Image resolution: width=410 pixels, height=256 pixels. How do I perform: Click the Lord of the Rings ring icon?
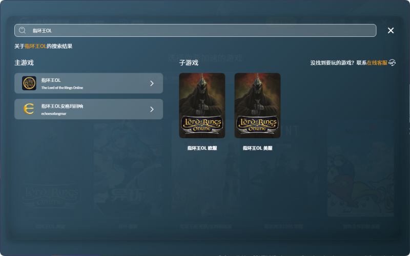tap(29, 83)
